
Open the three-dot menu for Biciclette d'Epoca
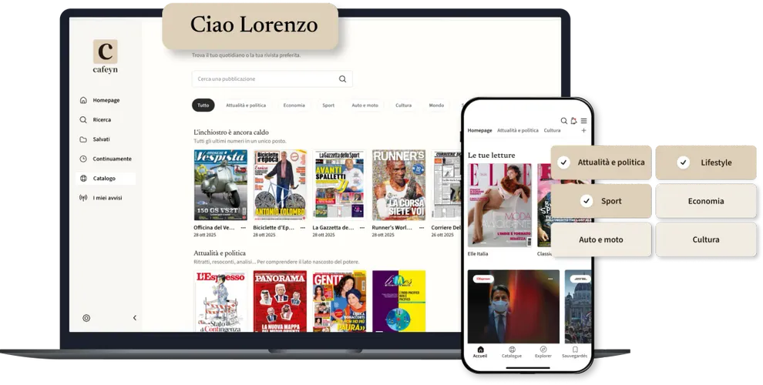click(x=303, y=227)
